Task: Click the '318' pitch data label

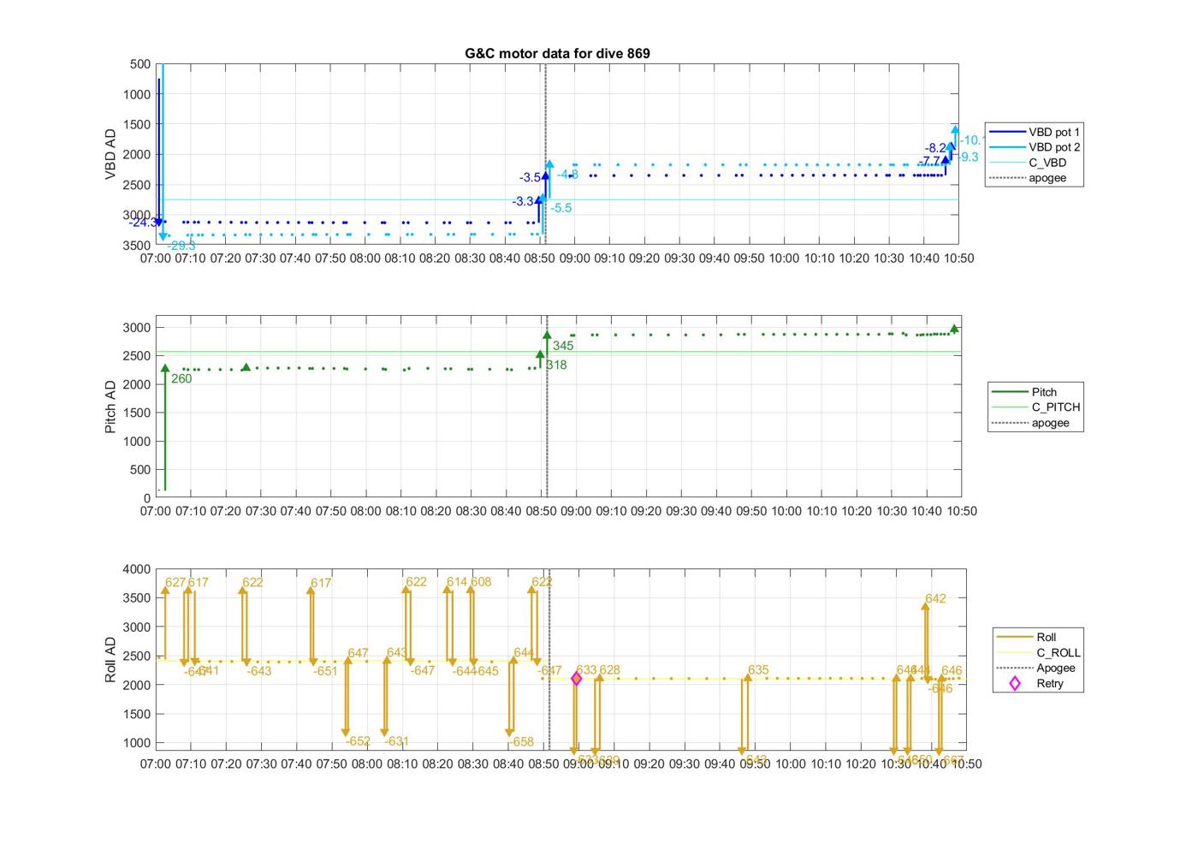Action: (556, 365)
